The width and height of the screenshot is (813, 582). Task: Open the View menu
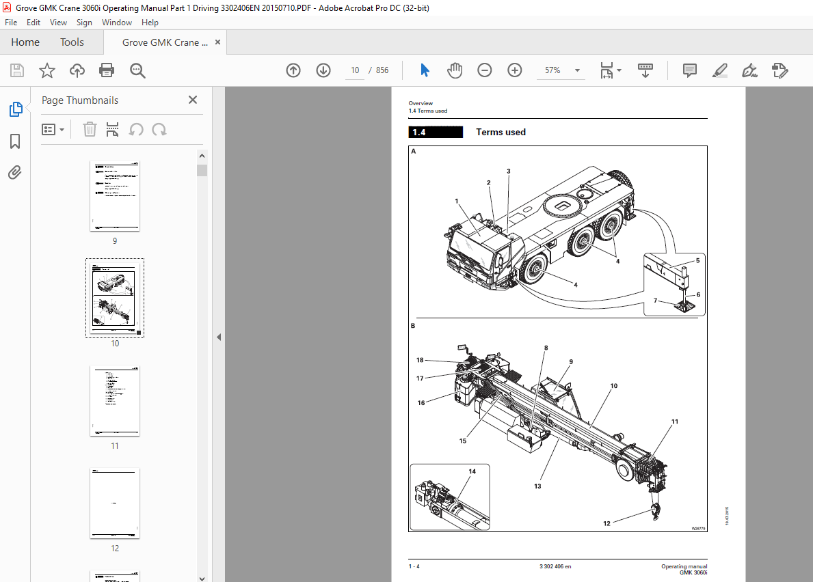tap(58, 23)
